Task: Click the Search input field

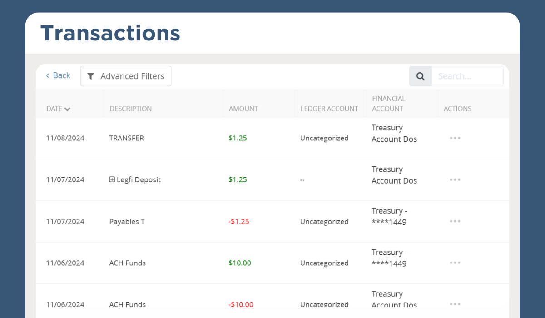Action: click(x=468, y=76)
